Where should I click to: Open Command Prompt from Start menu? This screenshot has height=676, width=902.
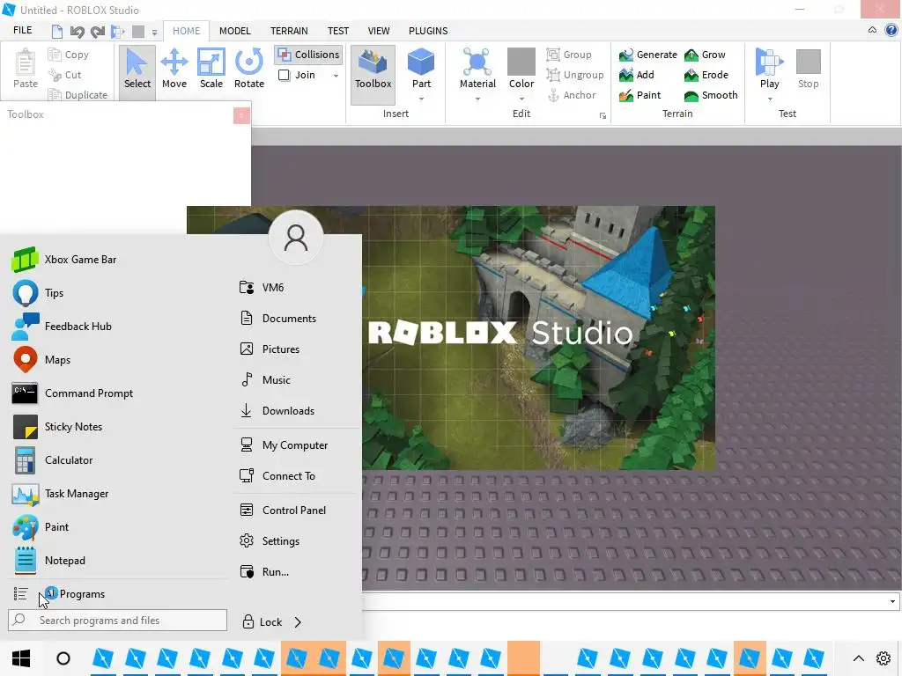tap(72, 393)
